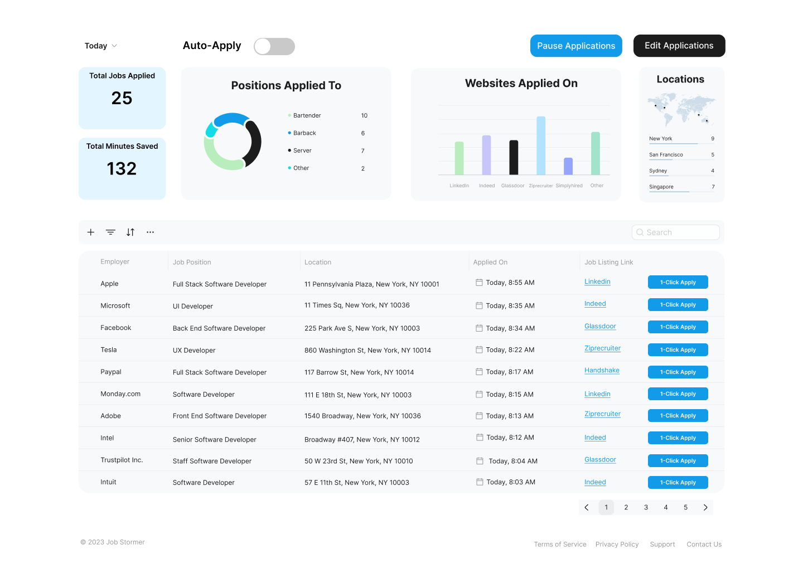This screenshot has width=803, height=573.
Task: Click the Pause Applications button
Action: click(x=576, y=46)
